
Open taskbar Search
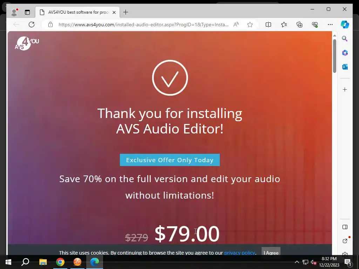pos(25,262)
